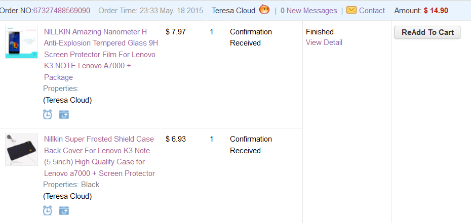471x223 pixels.
Task: Click the refund box icon under Frosted Shield Case
Action: (x=64, y=211)
